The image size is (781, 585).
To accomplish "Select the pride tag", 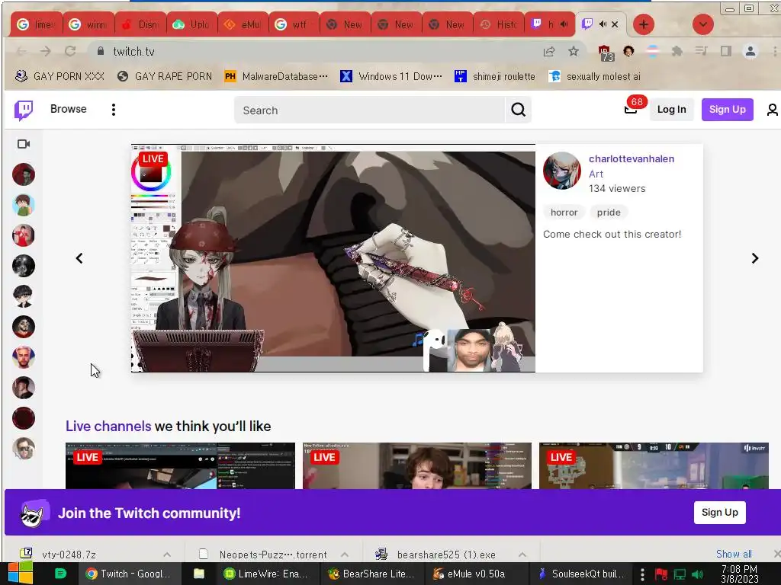I will coord(609,213).
